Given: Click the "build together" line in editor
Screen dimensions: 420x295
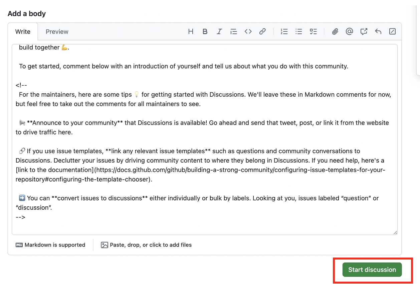Looking at the screenshot, I should coord(44,47).
